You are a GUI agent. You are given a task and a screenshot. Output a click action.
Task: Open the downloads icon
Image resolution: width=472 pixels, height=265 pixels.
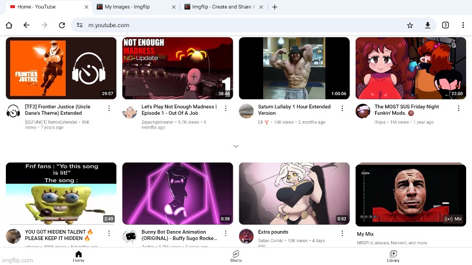(427, 25)
